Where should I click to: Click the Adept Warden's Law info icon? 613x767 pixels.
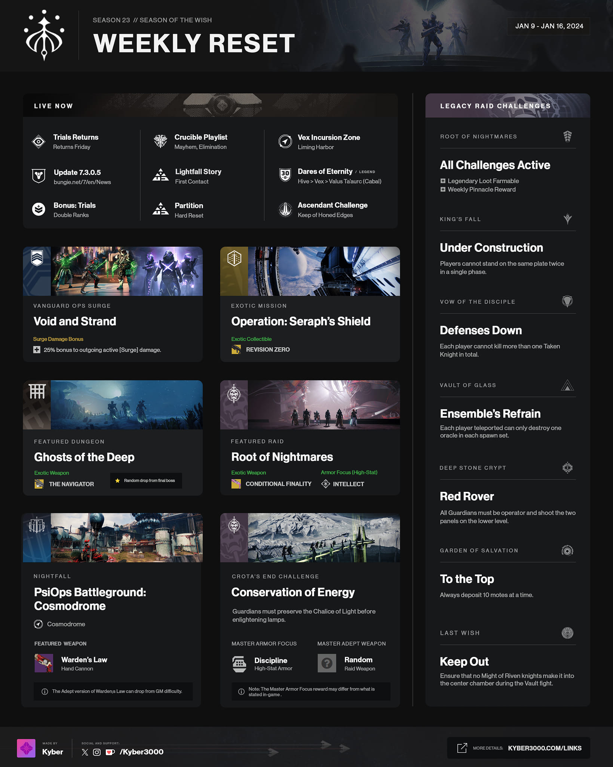click(45, 691)
